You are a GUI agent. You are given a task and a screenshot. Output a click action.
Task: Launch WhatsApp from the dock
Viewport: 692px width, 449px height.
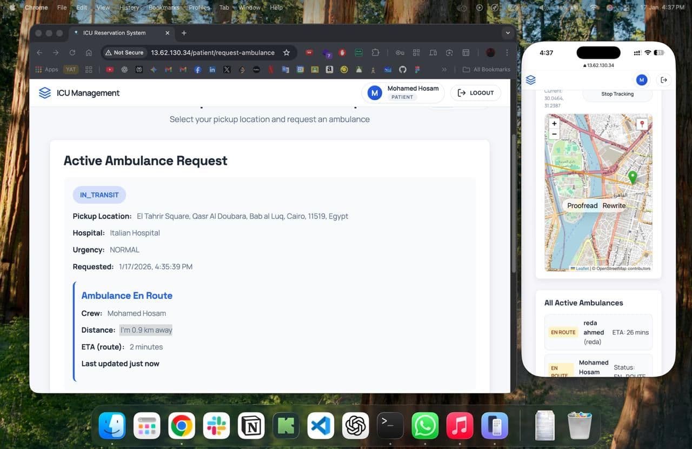pos(425,426)
